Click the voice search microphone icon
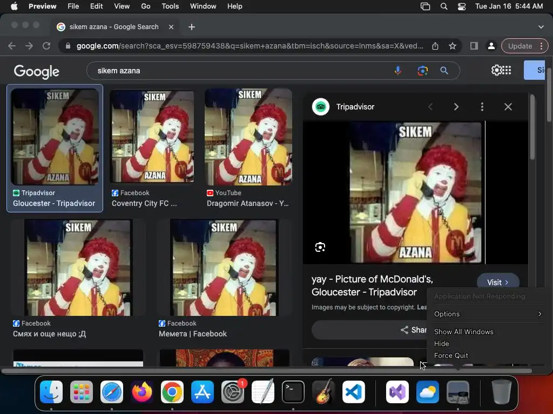 click(x=398, y=71)
